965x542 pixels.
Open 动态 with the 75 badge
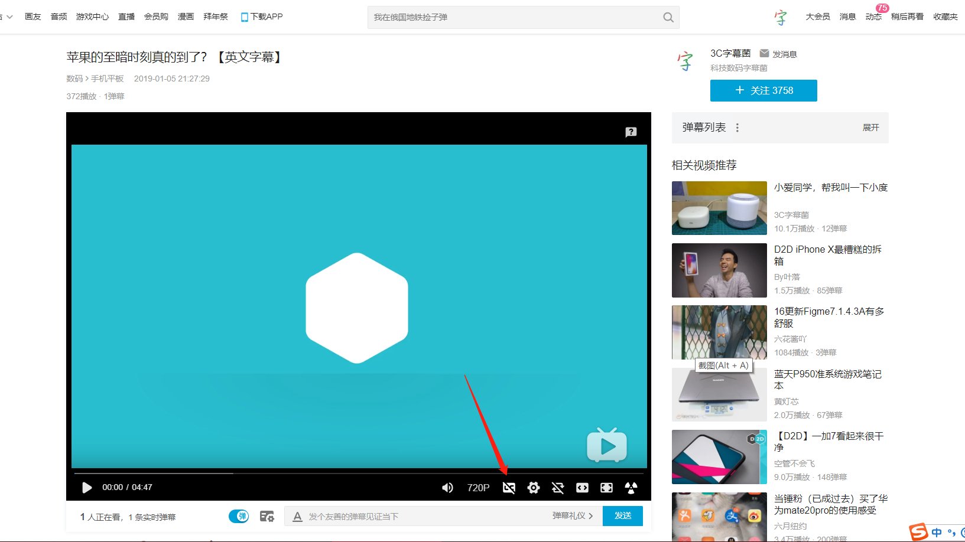point(873,17)
